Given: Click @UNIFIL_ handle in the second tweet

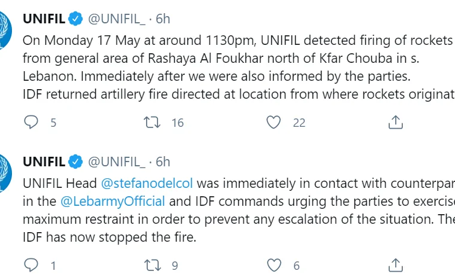Looking at the screenshot, I should tap(117, 162).
